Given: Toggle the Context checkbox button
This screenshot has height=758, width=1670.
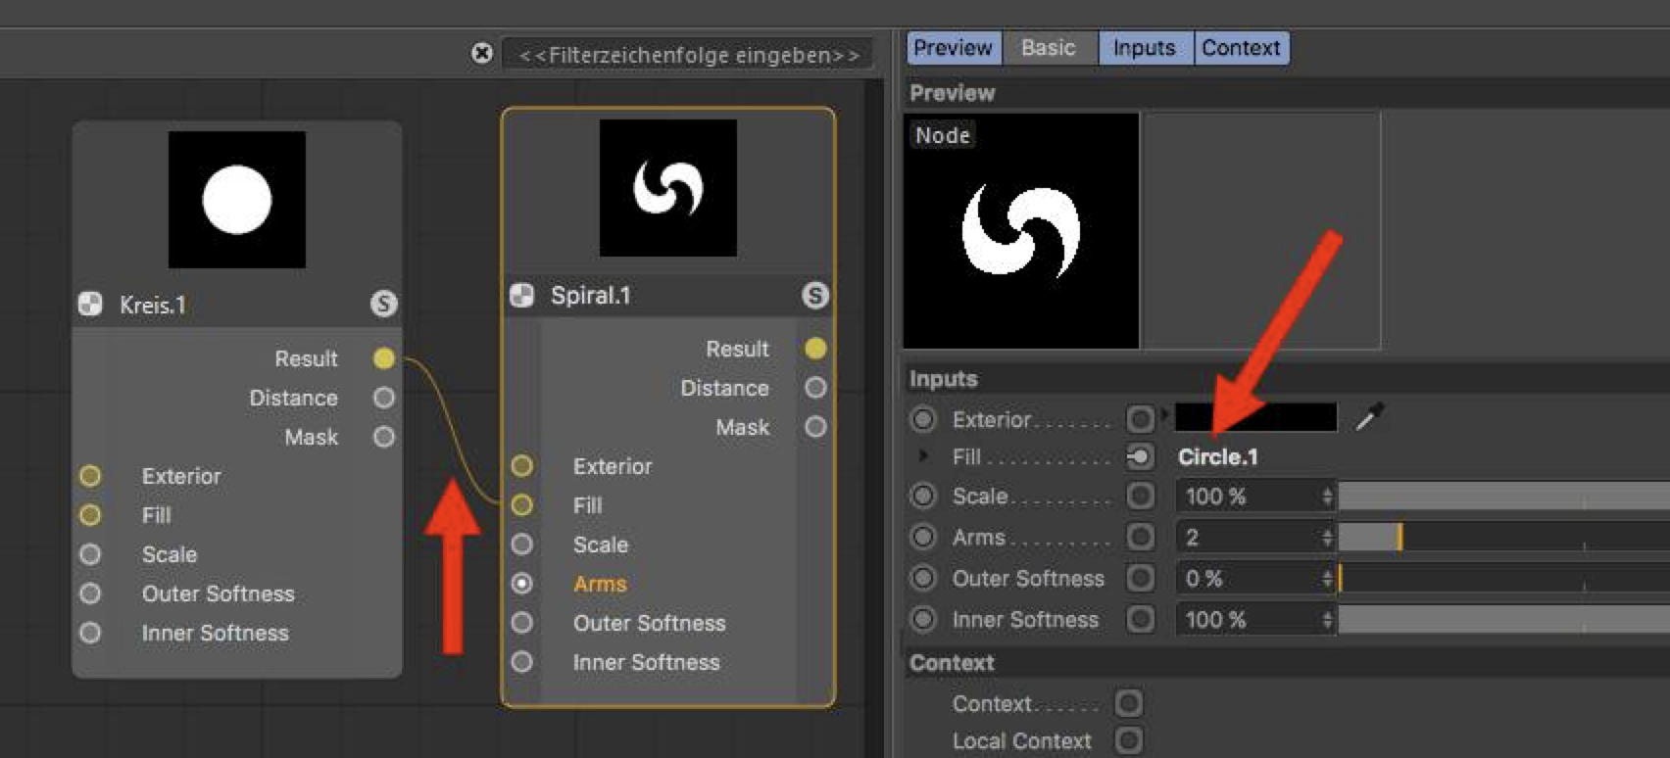Looking at the screenshot, I should [1128, 703].
